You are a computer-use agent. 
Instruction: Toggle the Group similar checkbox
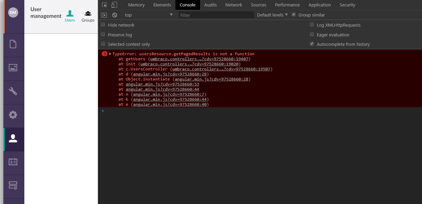(x=293, y=15)
